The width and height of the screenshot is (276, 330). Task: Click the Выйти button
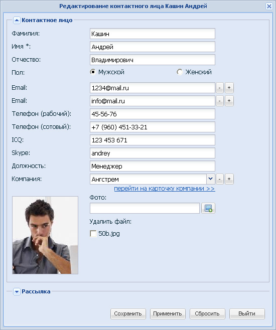[247, 314]
